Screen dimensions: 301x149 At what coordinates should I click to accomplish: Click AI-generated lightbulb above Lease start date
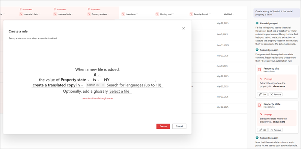pyautogui.click(x=21, y=9)
